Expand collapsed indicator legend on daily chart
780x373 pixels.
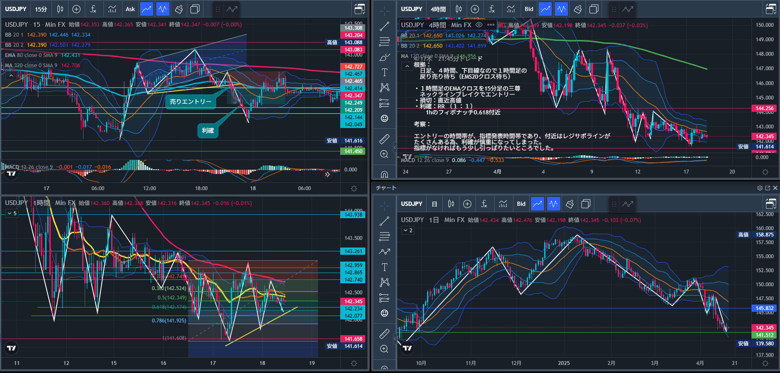pos(408,230)
